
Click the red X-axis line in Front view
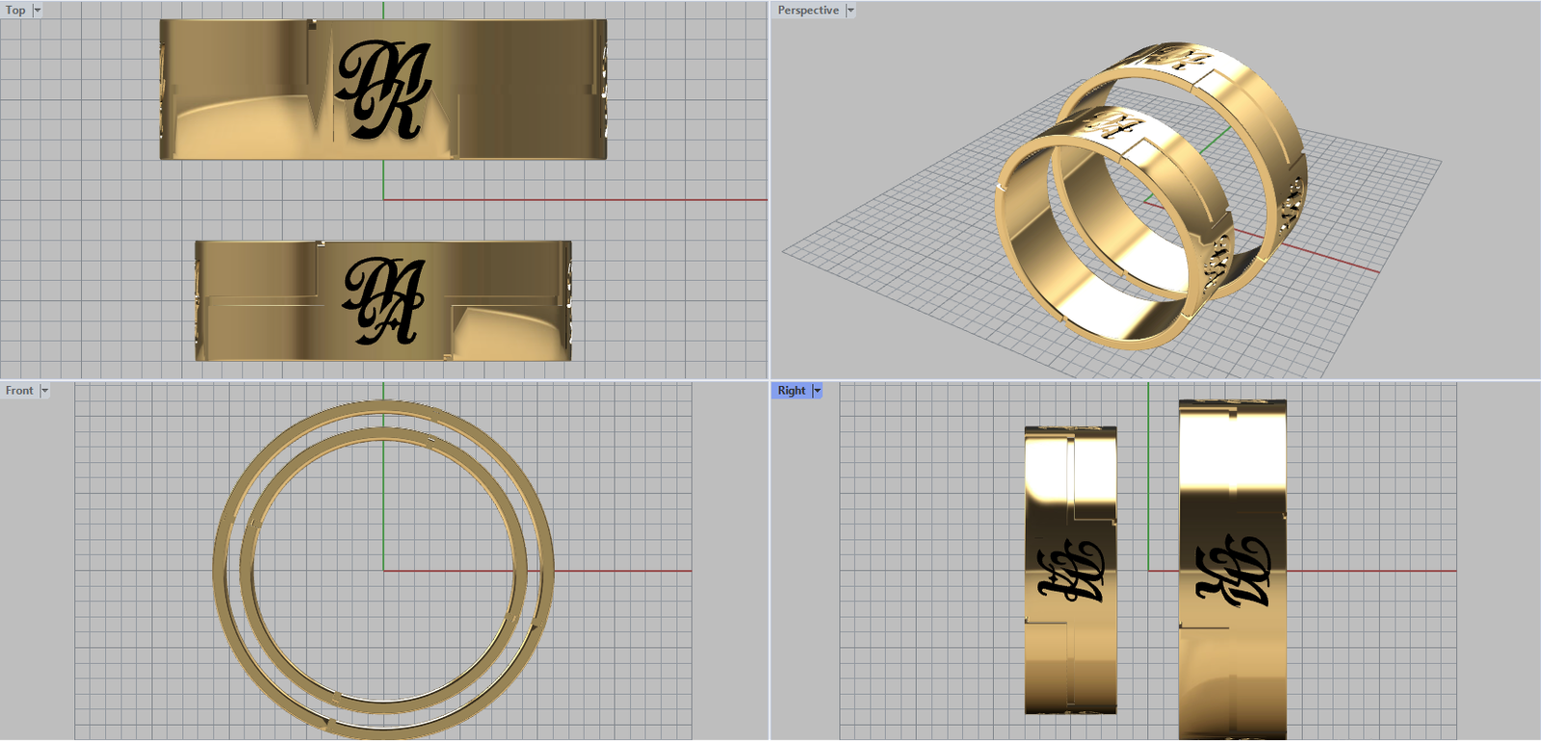pyautogui.click(x=626, y=571)
